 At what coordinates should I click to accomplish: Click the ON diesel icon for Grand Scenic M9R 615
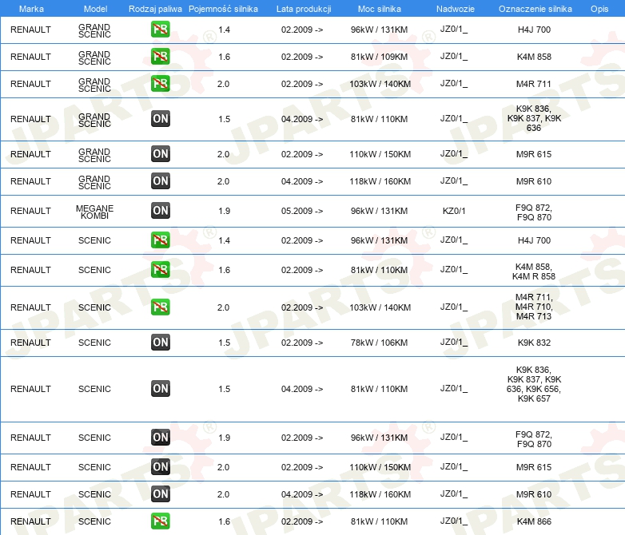point(160,153)
